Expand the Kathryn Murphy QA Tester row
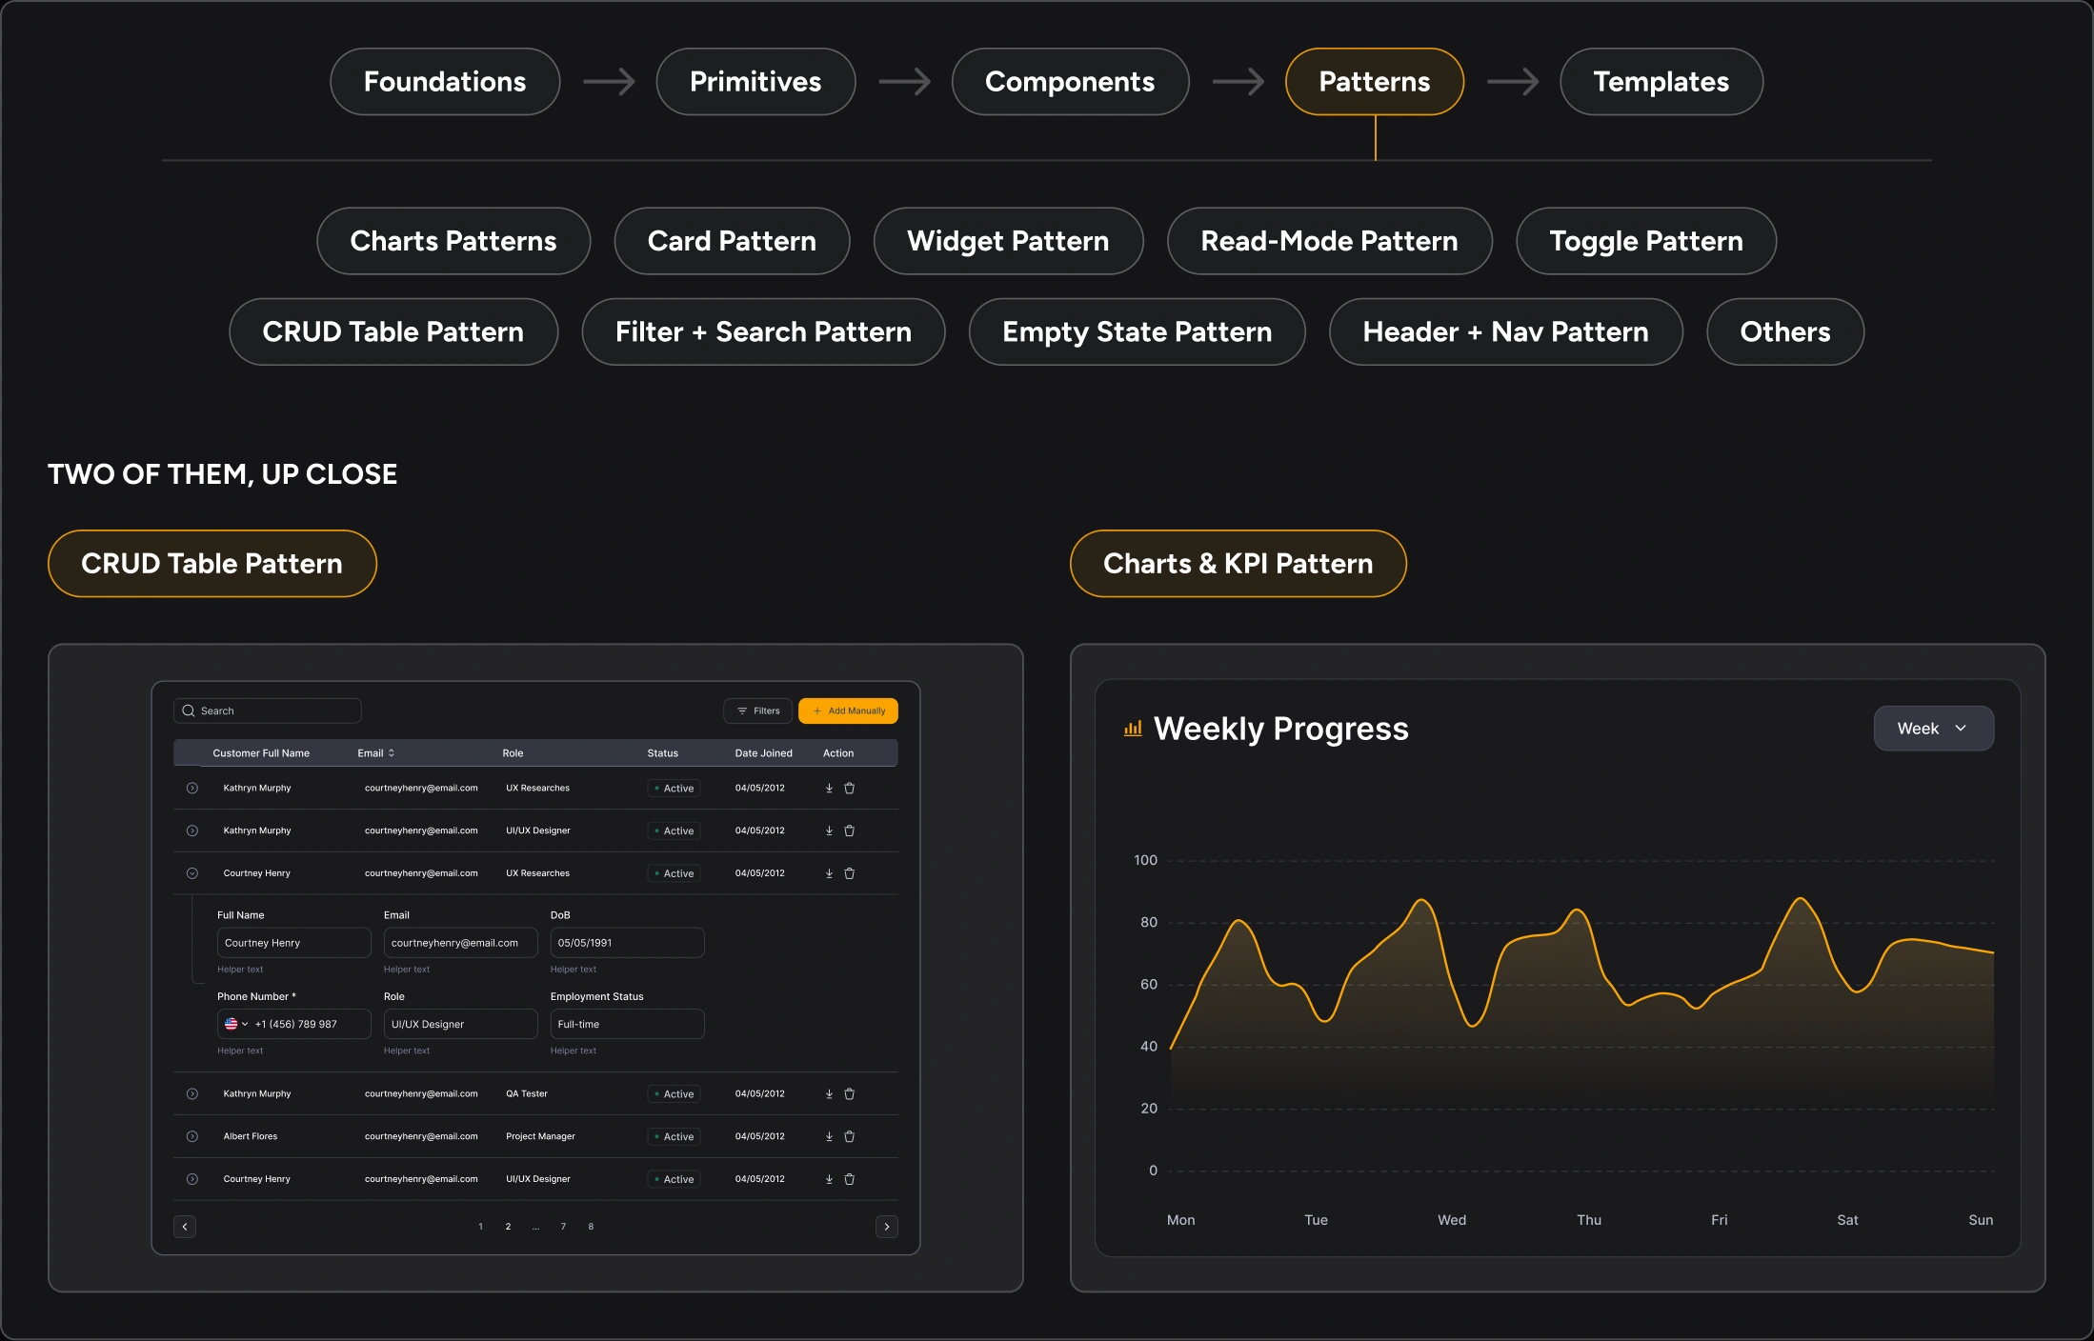2094x1341 pixels. click(192, 1094)
